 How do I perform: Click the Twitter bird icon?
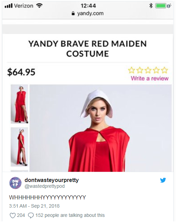click(x=163, y=180)
